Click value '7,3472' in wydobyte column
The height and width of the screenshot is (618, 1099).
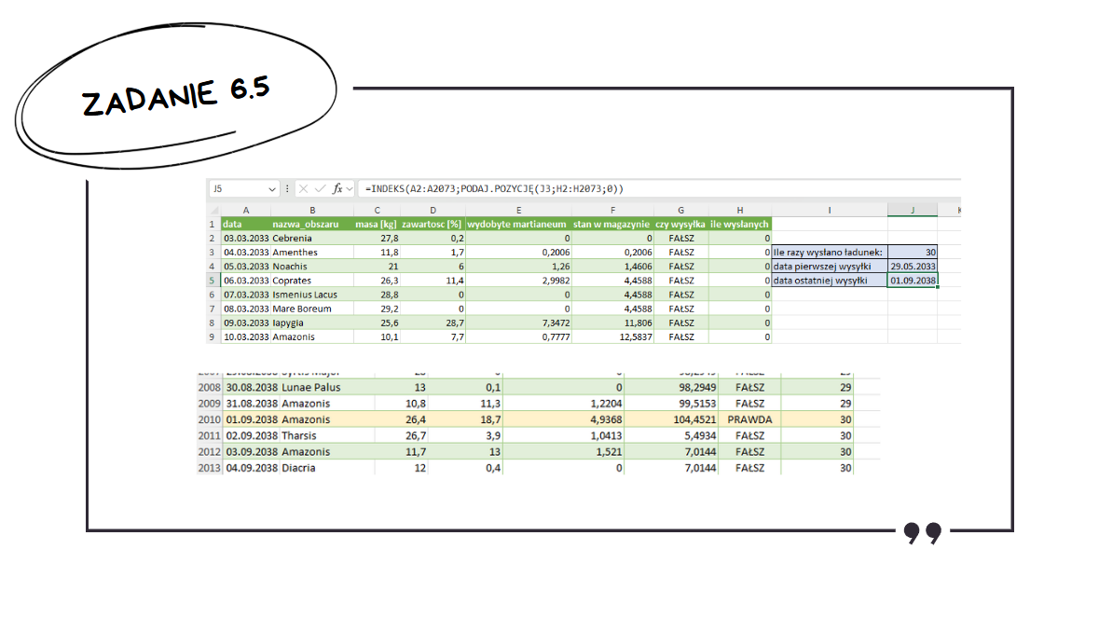point(556,323)
